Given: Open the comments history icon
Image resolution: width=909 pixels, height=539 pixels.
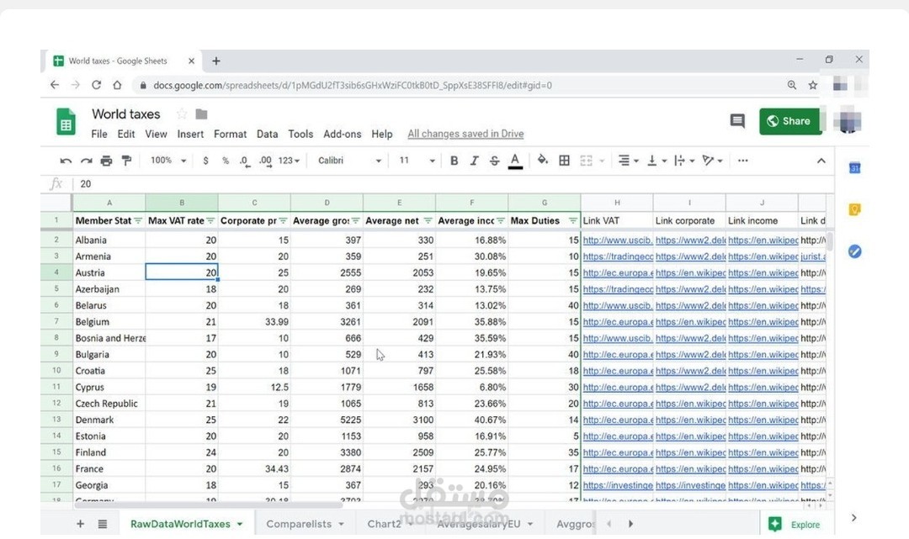Looking at the screenshot, I should [x=737, y=121].
